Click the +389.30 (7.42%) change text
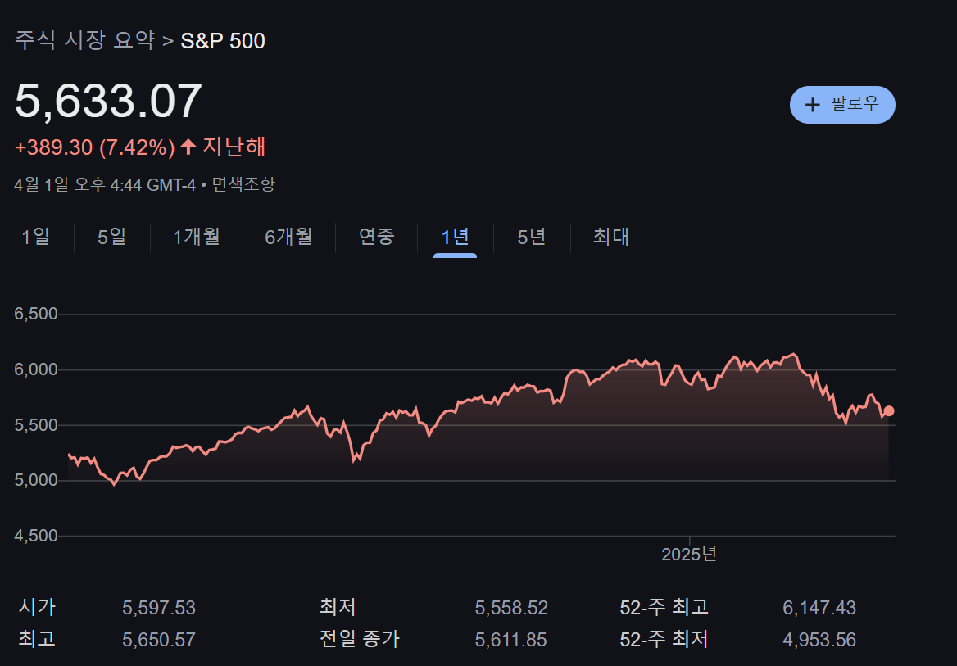957x666 pixels. click(94, 147)
